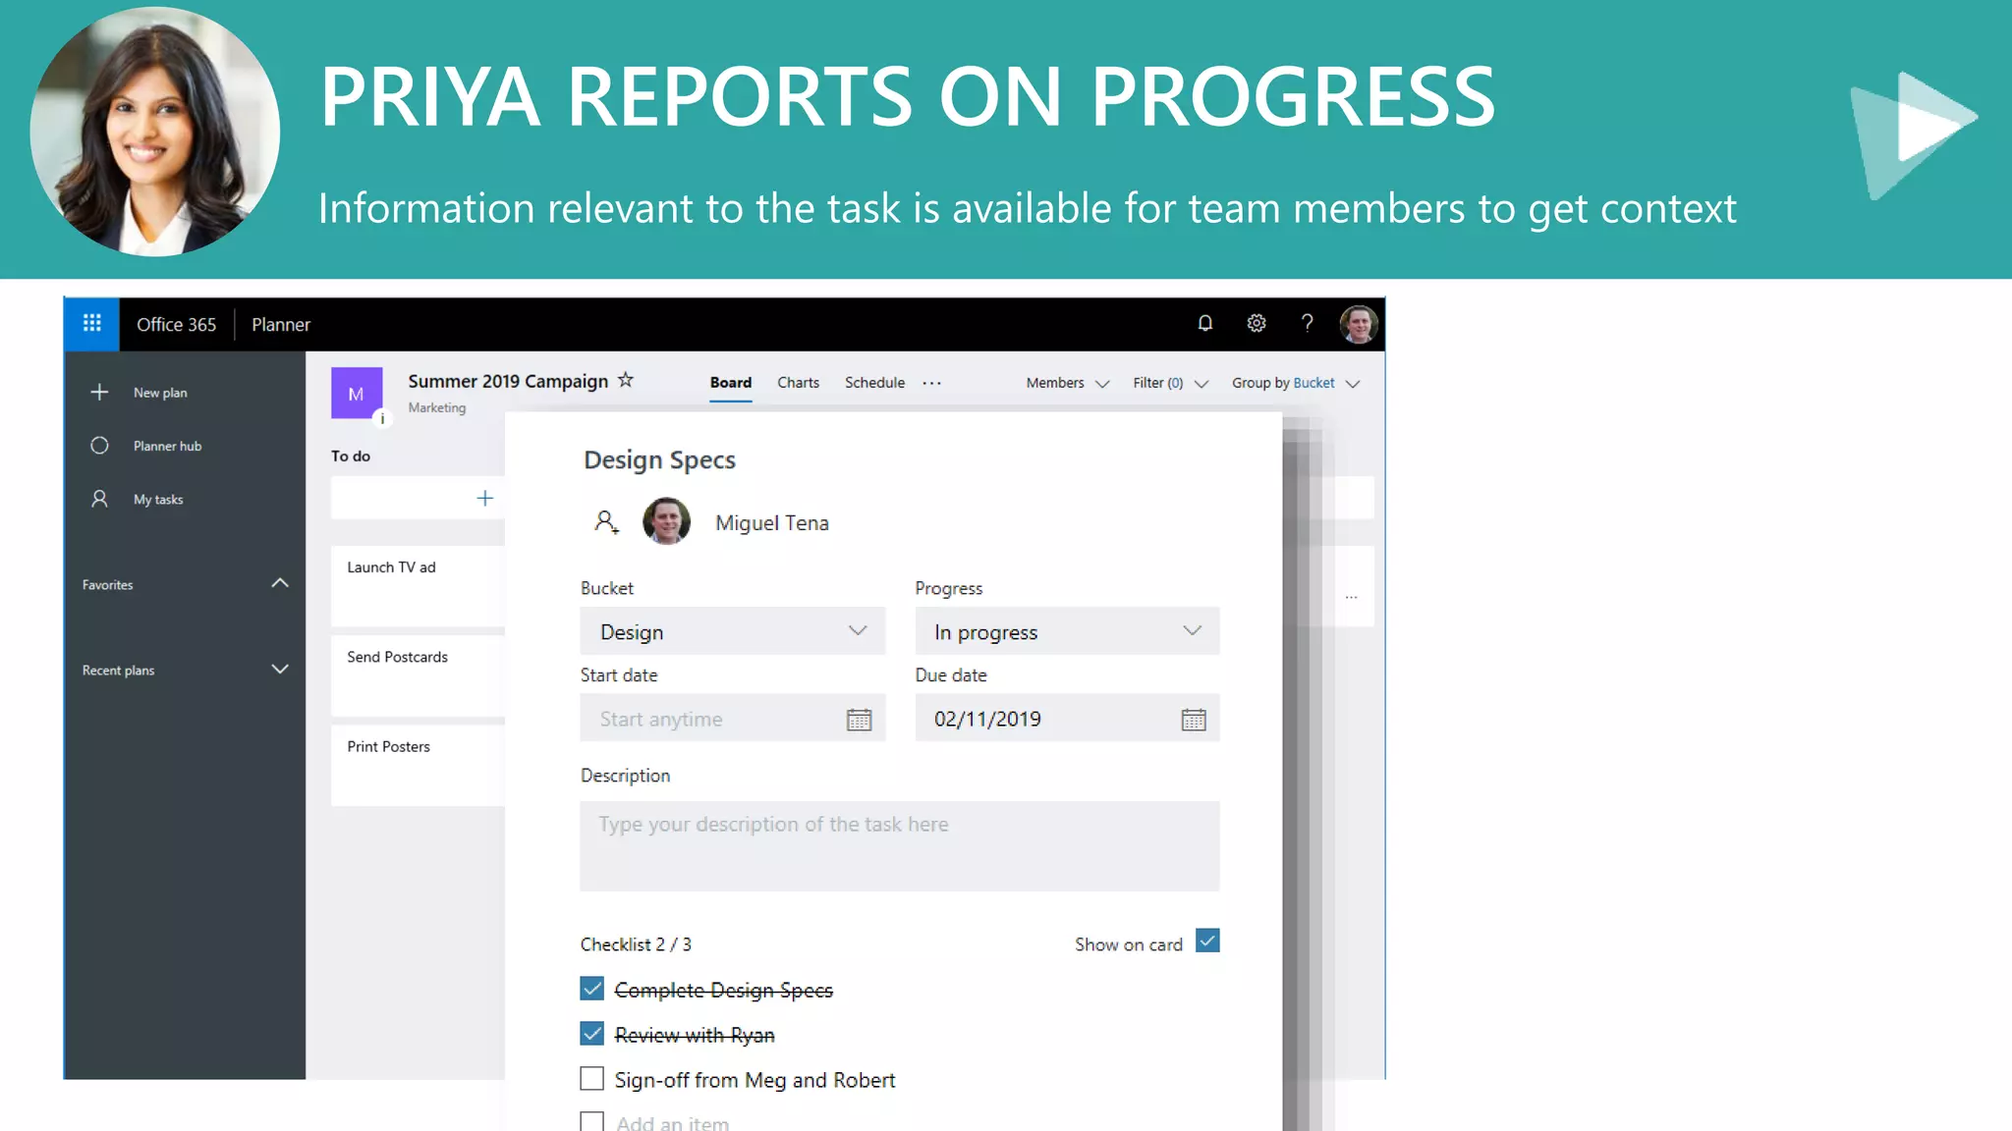
Task: Switch to the Schedule tab
Action: coord(874,383)
